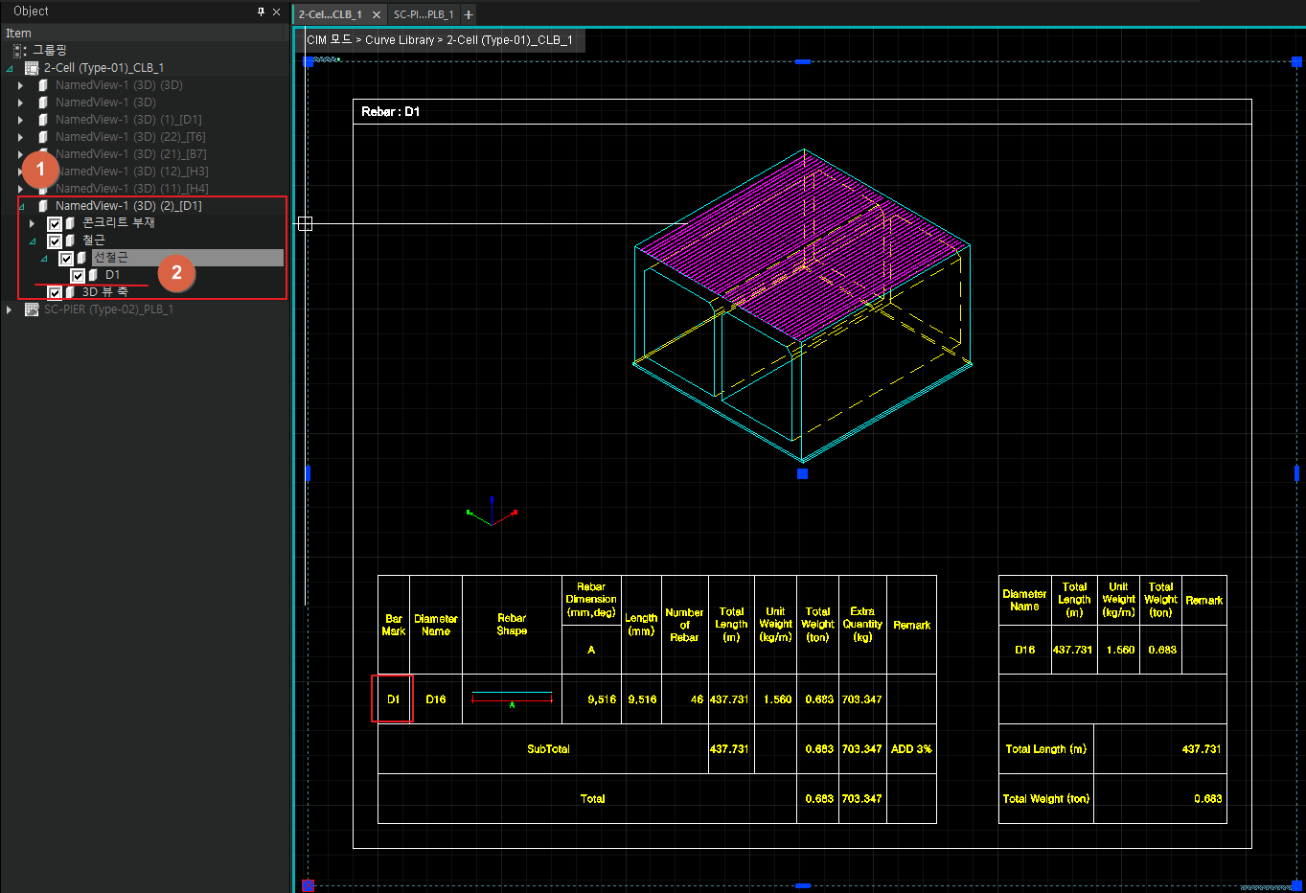
Task: Click the Unit Weight 1.560 cell in the rebar table
Action: (777, 699)
